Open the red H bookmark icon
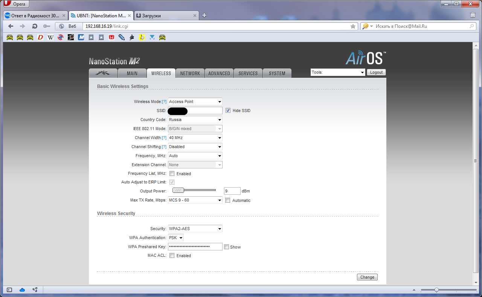 pyautogui.click(x=111, y=37)
